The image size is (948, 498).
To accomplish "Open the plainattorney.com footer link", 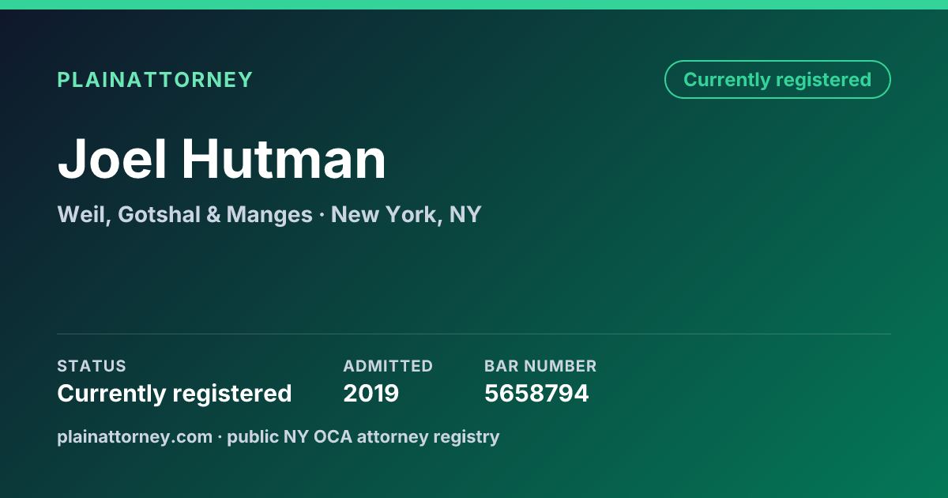I will [x=135, y=436].
